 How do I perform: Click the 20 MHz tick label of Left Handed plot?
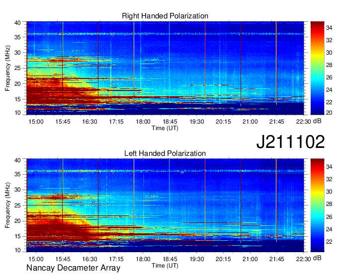(x=17, y=221)
